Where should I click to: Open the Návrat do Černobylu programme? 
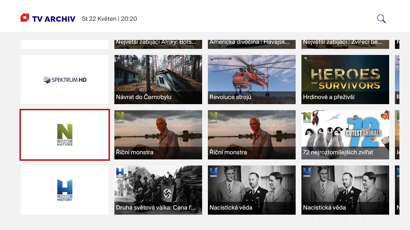click(x=158, y=80)
